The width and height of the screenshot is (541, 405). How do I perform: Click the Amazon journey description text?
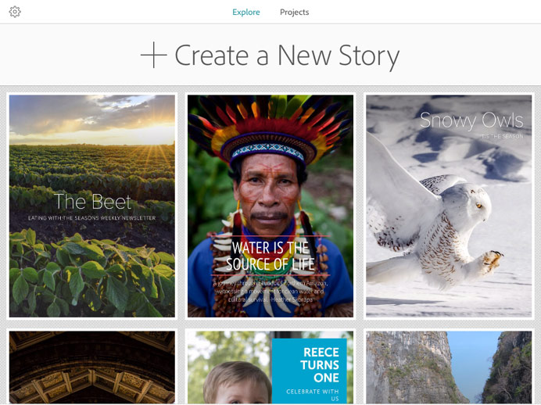pos(270,292)
